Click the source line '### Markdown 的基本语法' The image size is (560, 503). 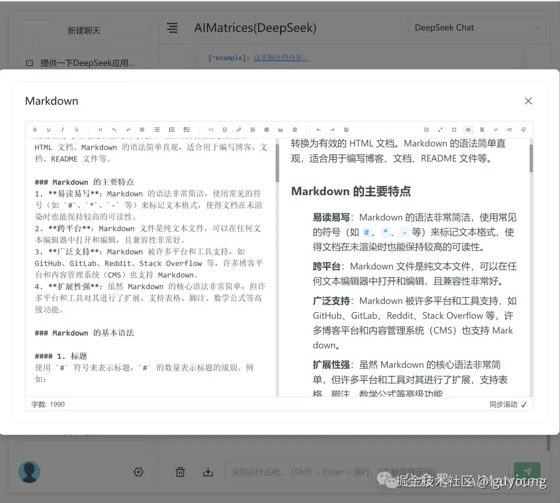click(x=85, y=333)
